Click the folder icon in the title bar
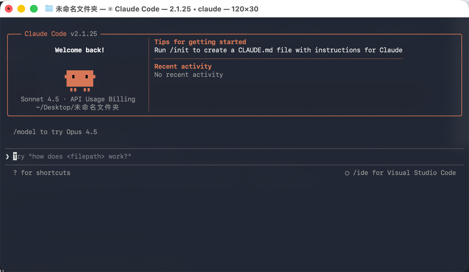This screenshot has height=272, width=469. pyautogui.click(x=49, y=9)
